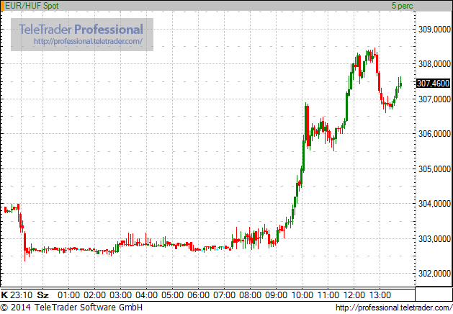This screenshot has height=314, width=453.
Task: Click the 308,0000 price axis label
Action: tap(434, 64)
